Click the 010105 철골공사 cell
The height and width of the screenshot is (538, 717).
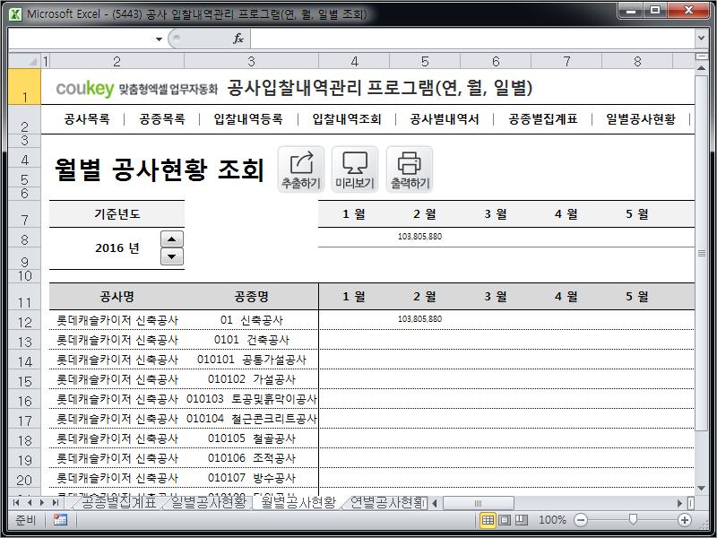pyautogui.click(x=251, y=438)
